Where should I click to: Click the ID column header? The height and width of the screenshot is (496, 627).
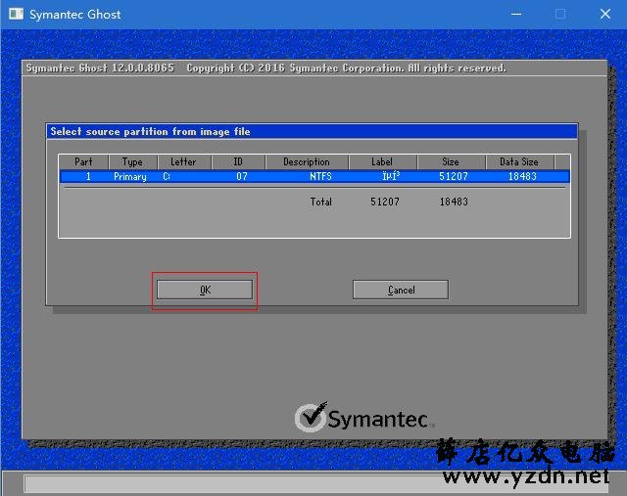(x=238, y=161)
